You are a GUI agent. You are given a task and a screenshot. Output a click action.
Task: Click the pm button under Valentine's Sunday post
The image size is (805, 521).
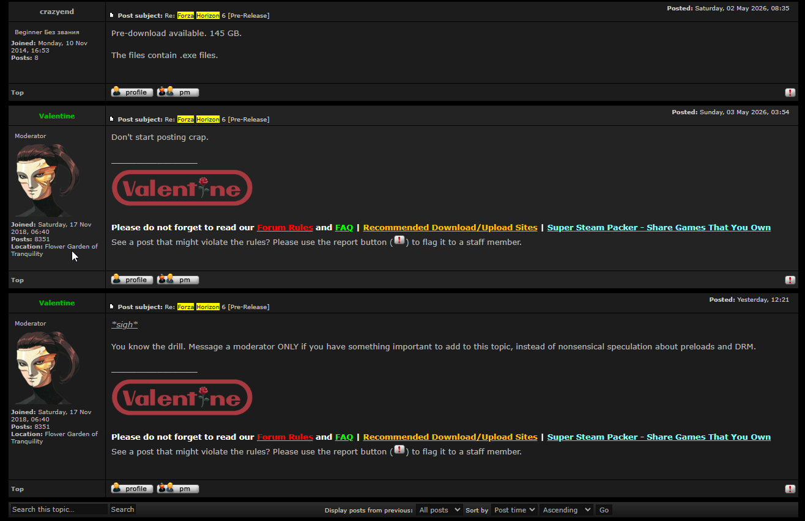click(x=178, y=280)
